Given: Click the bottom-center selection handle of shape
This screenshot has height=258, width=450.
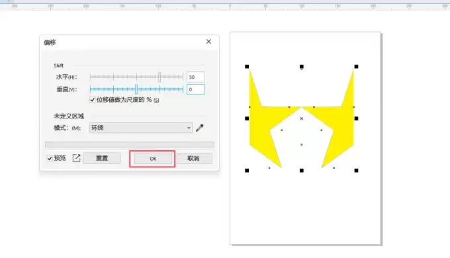Looking at the screenshot, I should coord(302,171).
